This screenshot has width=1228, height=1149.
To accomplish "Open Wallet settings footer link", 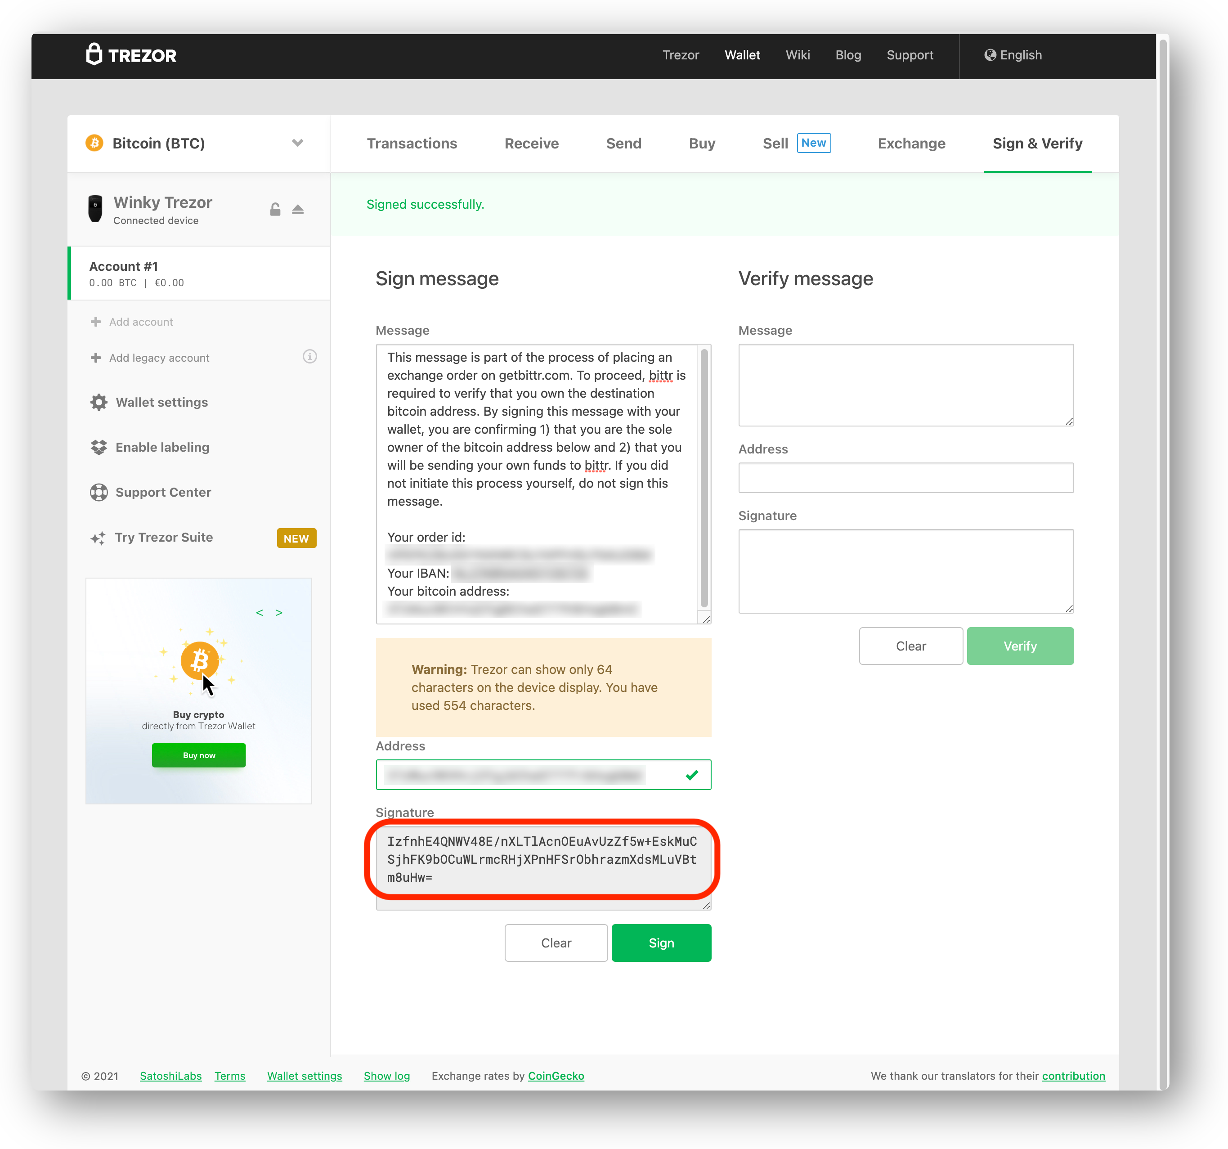I will tap(305, 1076).
